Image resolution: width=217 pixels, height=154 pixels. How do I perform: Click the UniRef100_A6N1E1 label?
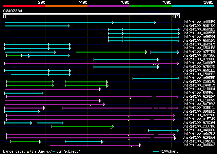pyautogui.click(x=199, y=70)
